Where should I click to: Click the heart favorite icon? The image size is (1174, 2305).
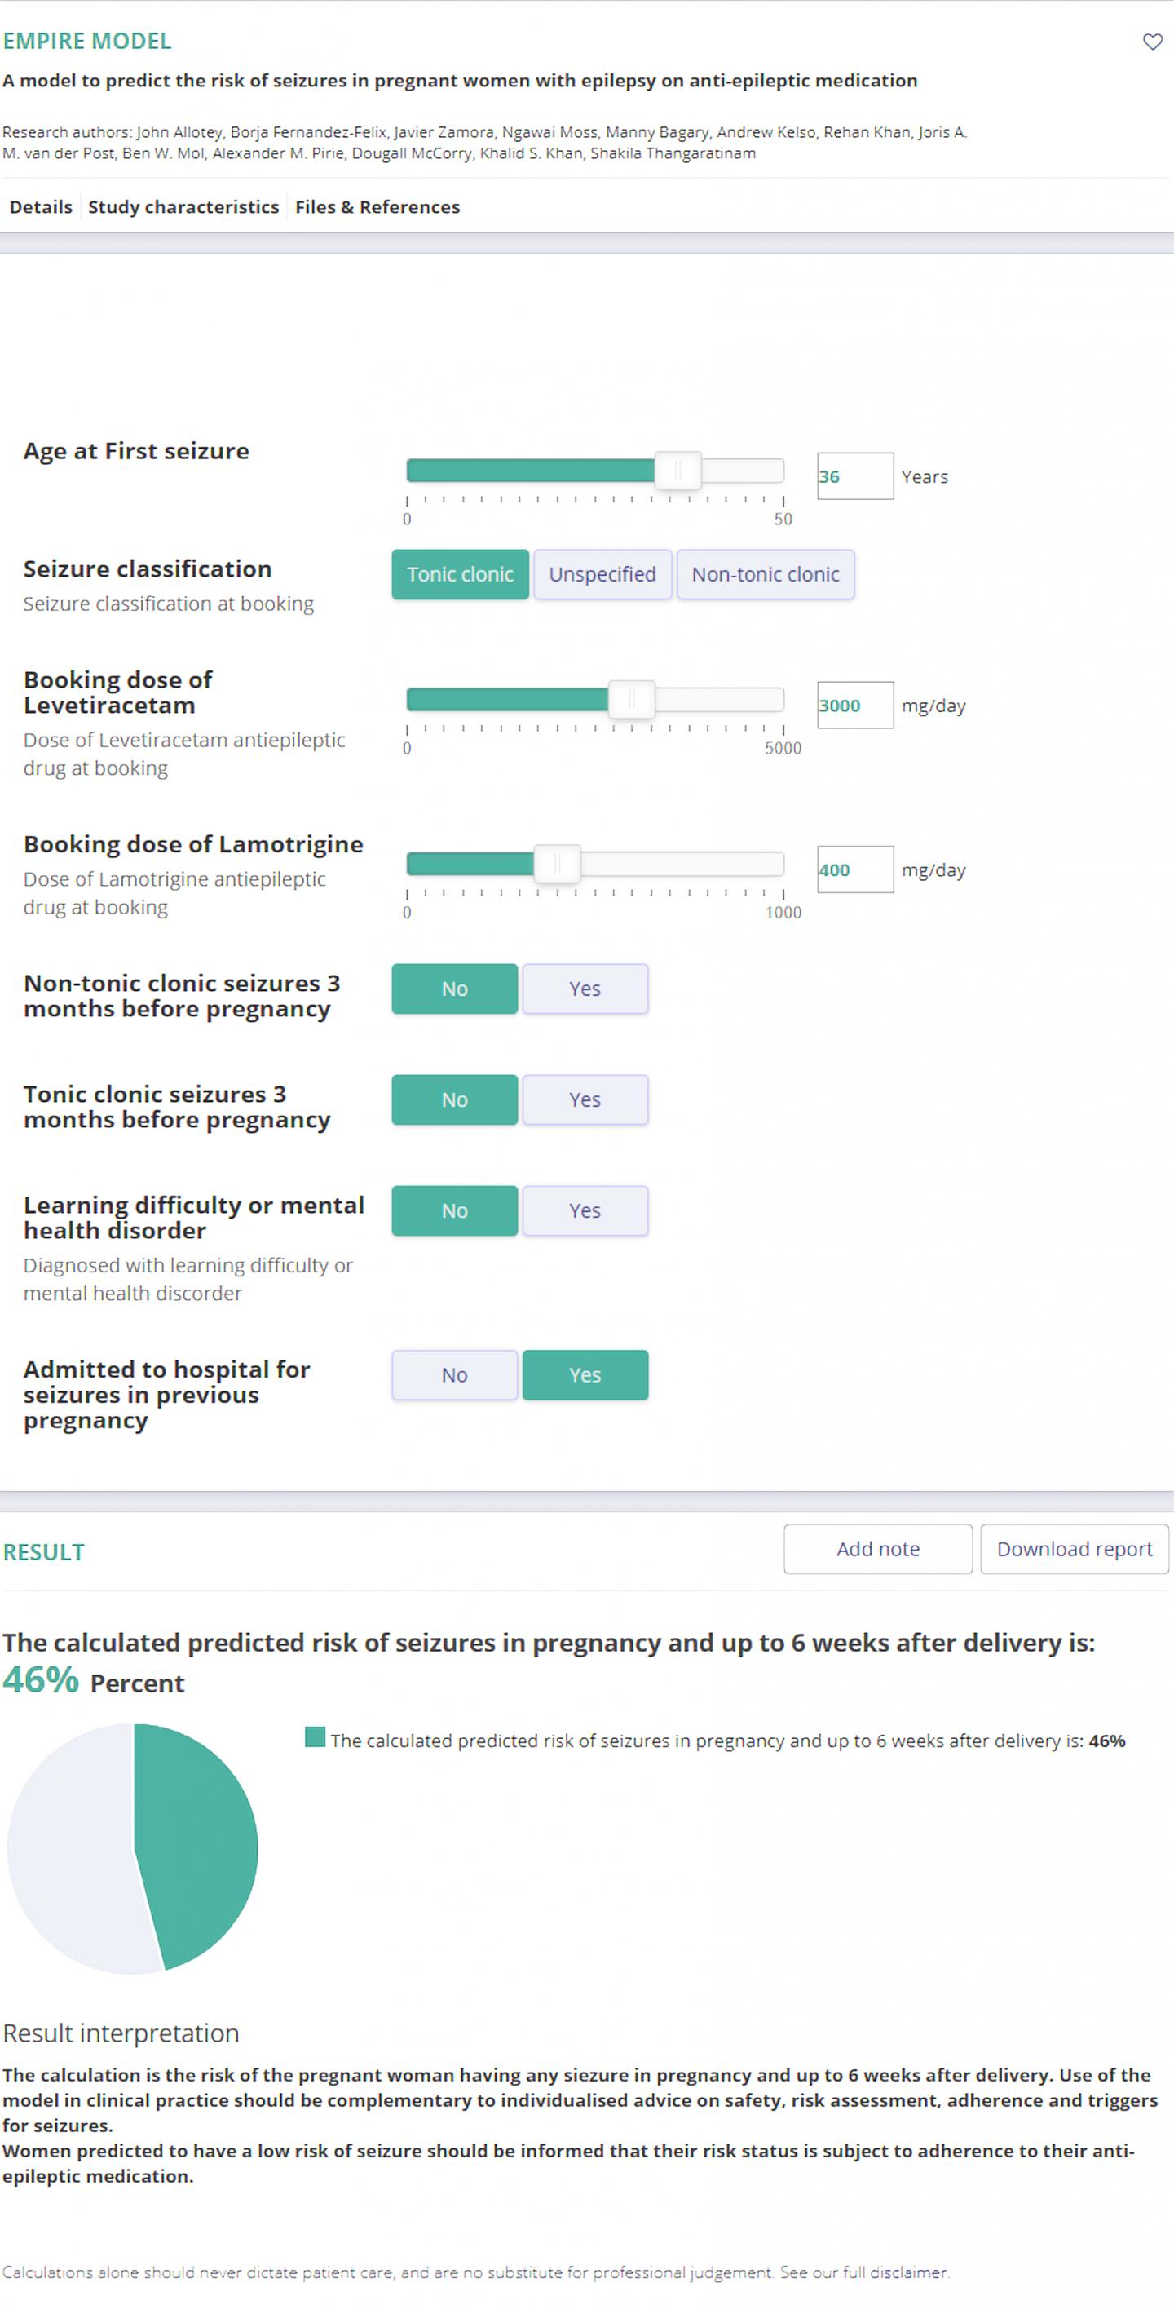1152,41
